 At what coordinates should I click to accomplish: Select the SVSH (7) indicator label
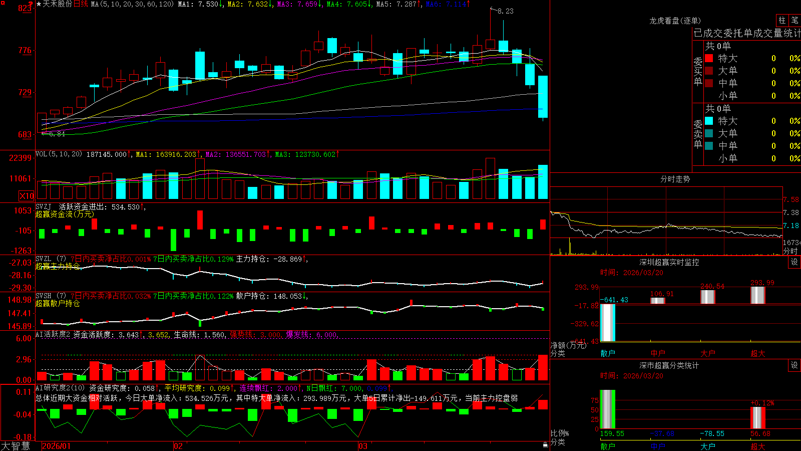click(51, 296)
